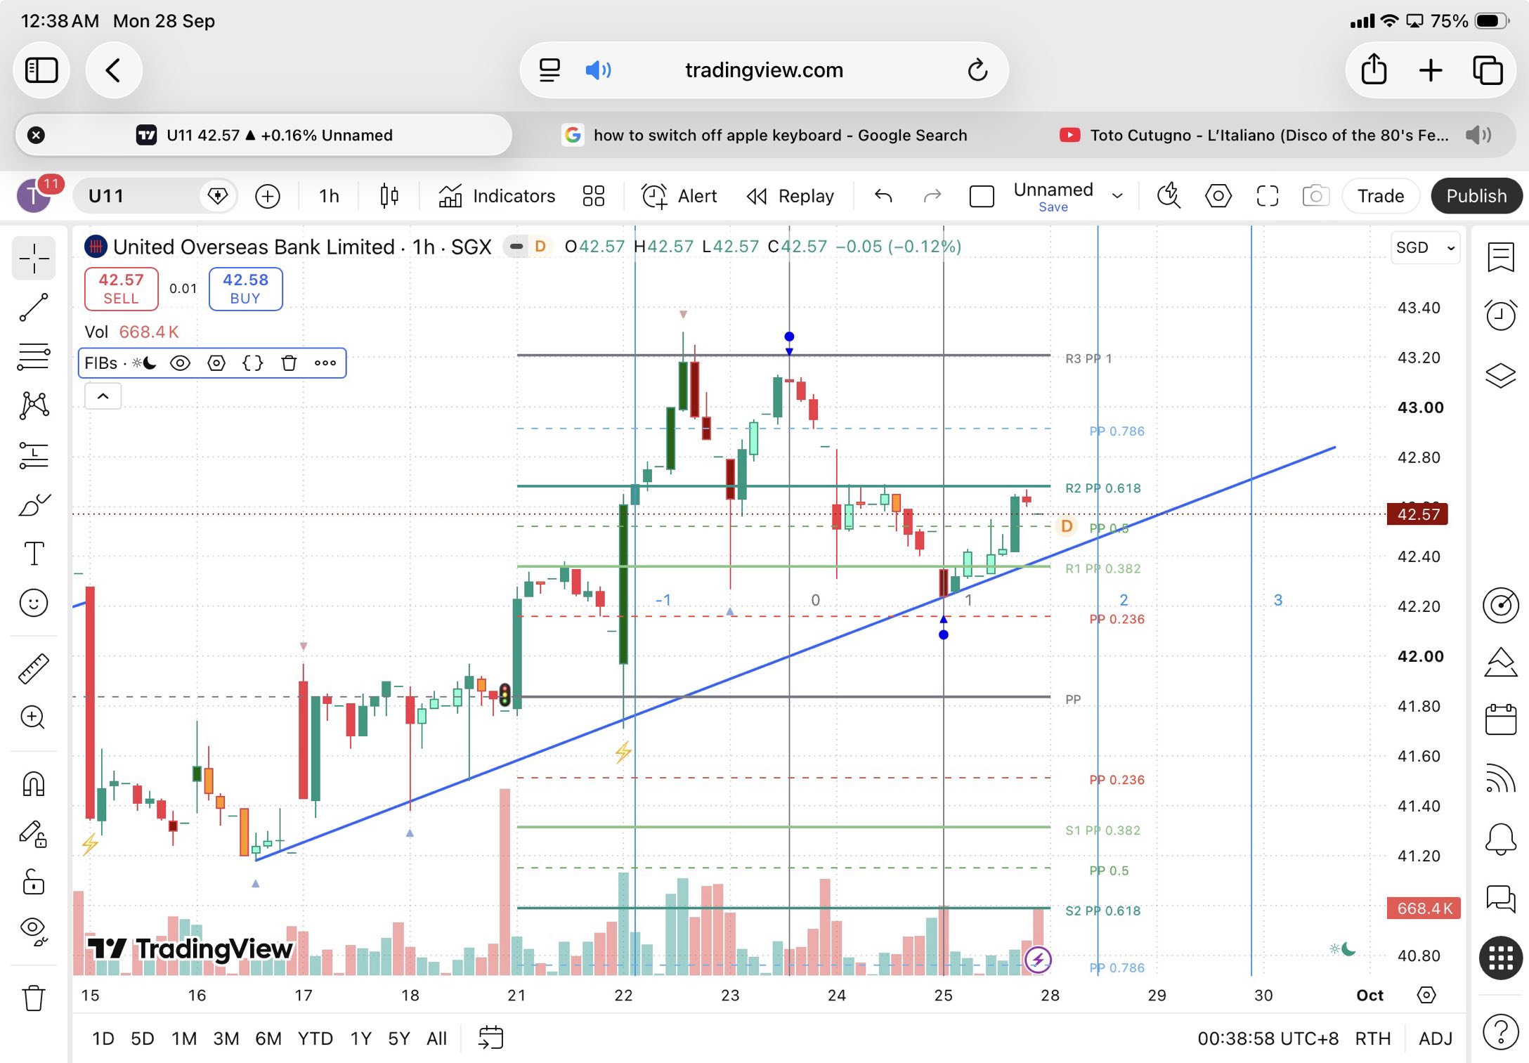Screen dimensions: 1529x1063
Task: Delete the FIBs indicator
Action: click(289, 363)
